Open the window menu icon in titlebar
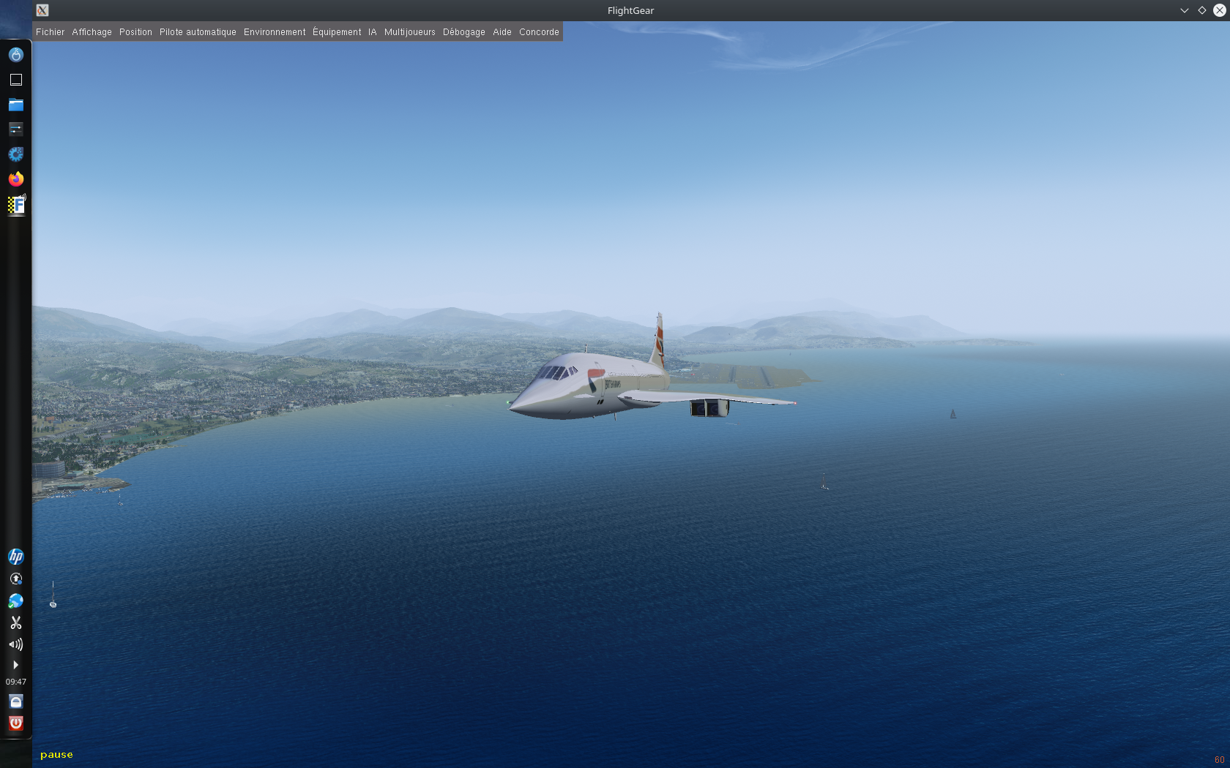This screenshot has width=1230, height=768. 42,10
